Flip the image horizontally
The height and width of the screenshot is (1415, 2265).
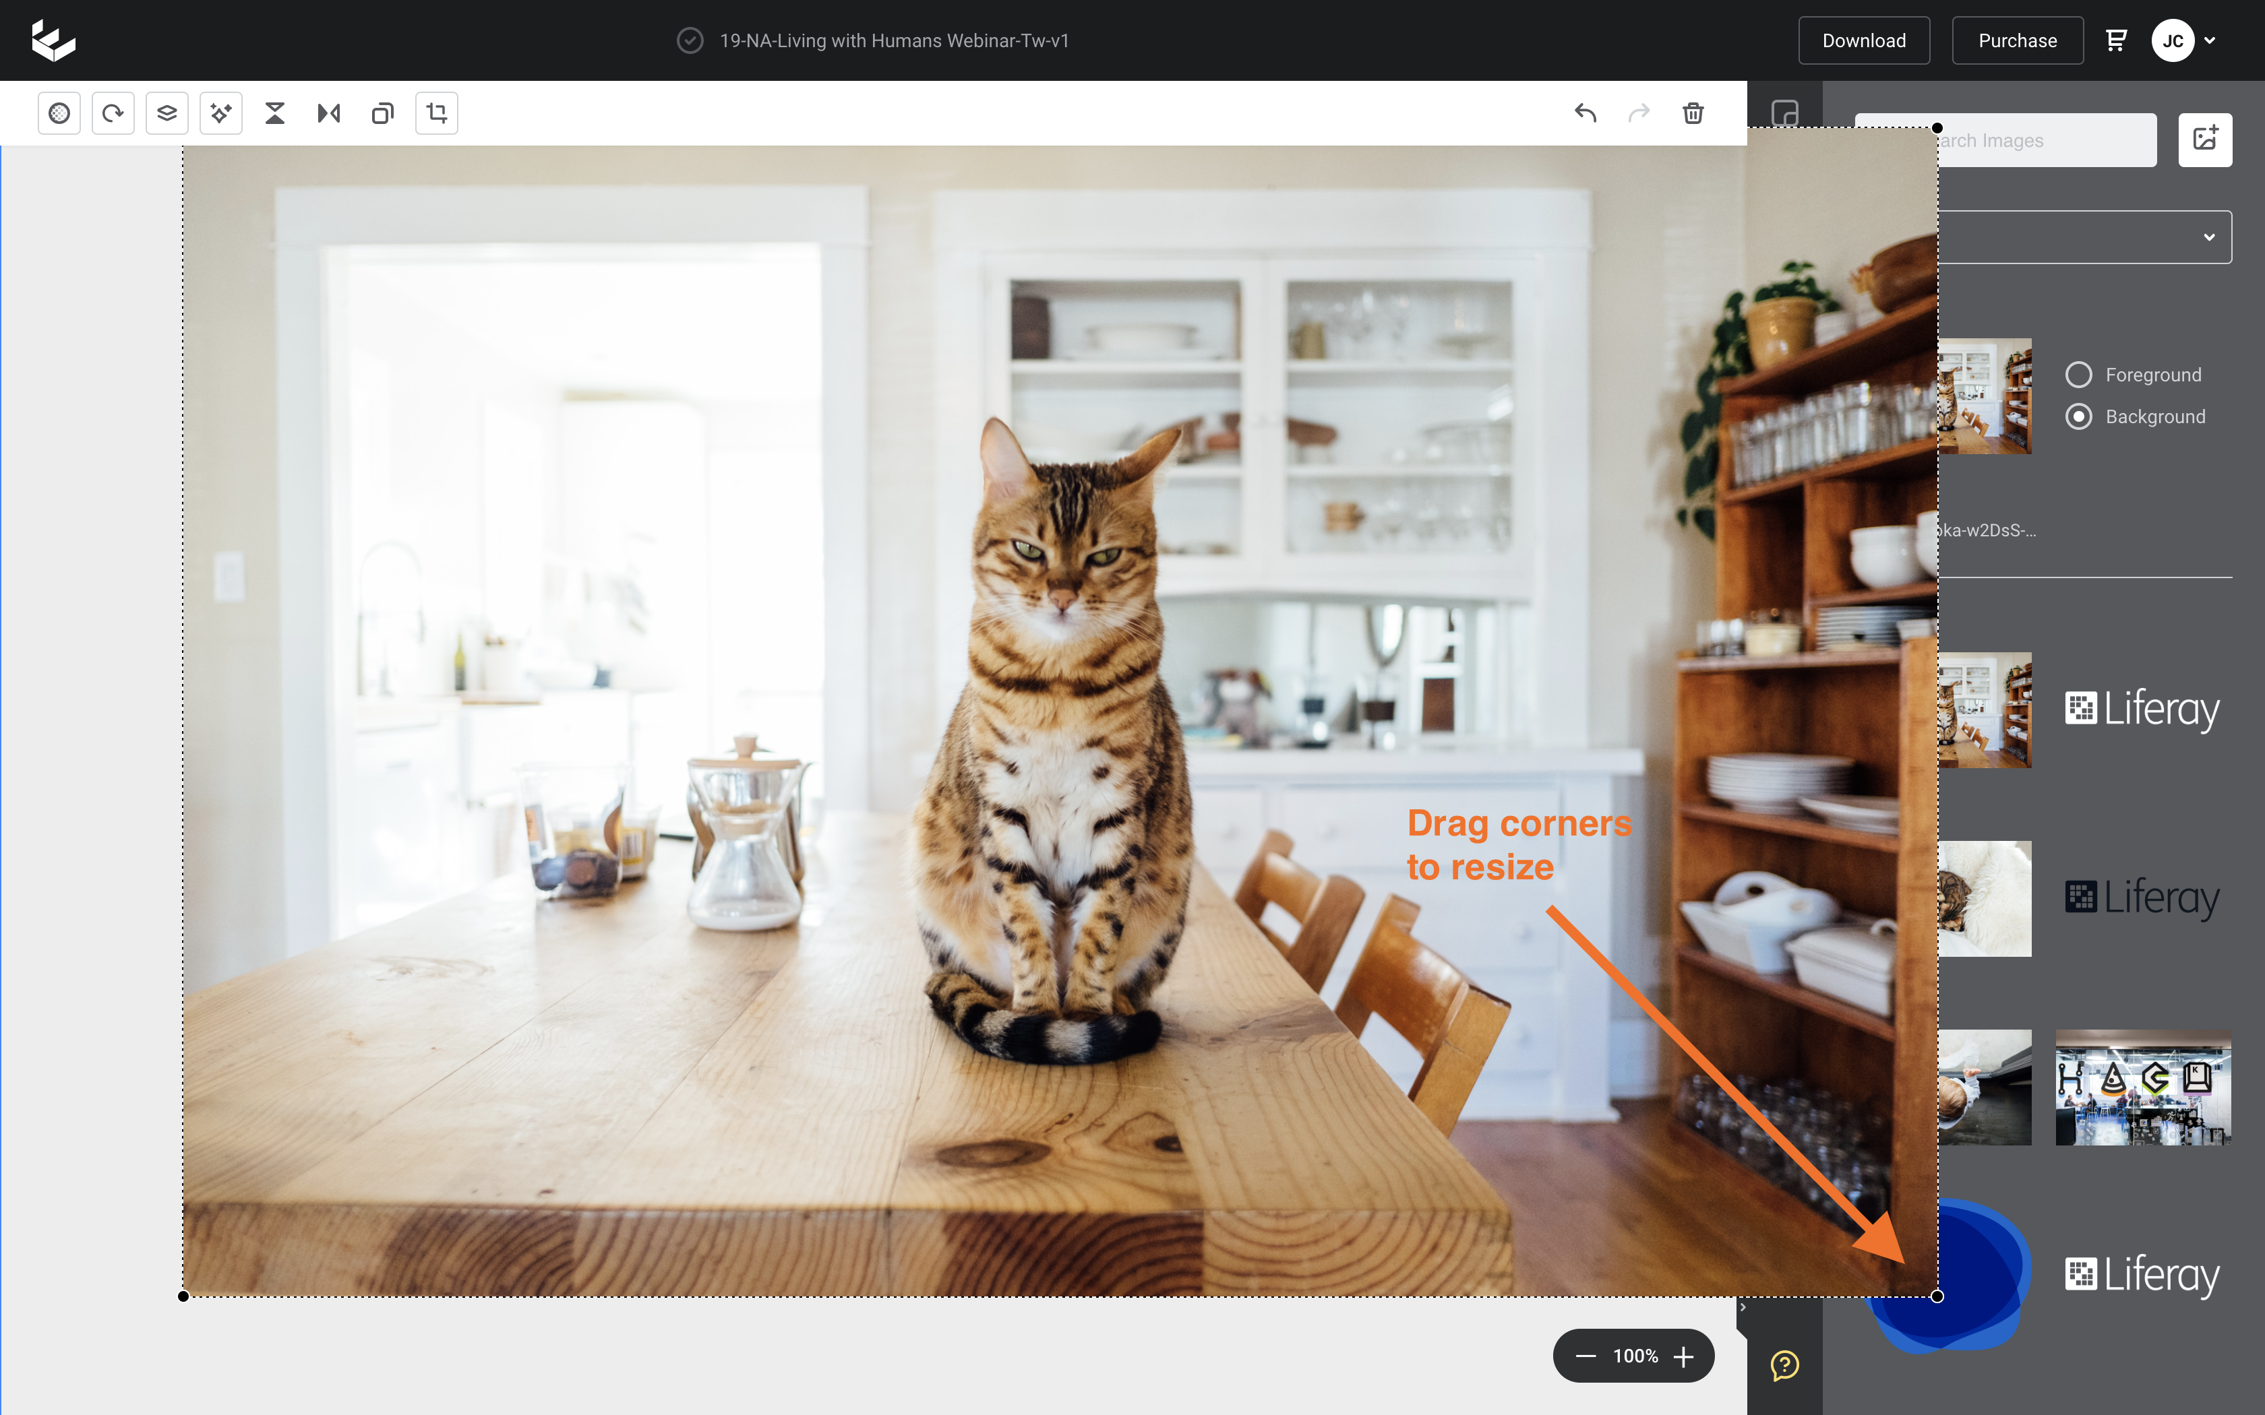(x=328, y=113)
